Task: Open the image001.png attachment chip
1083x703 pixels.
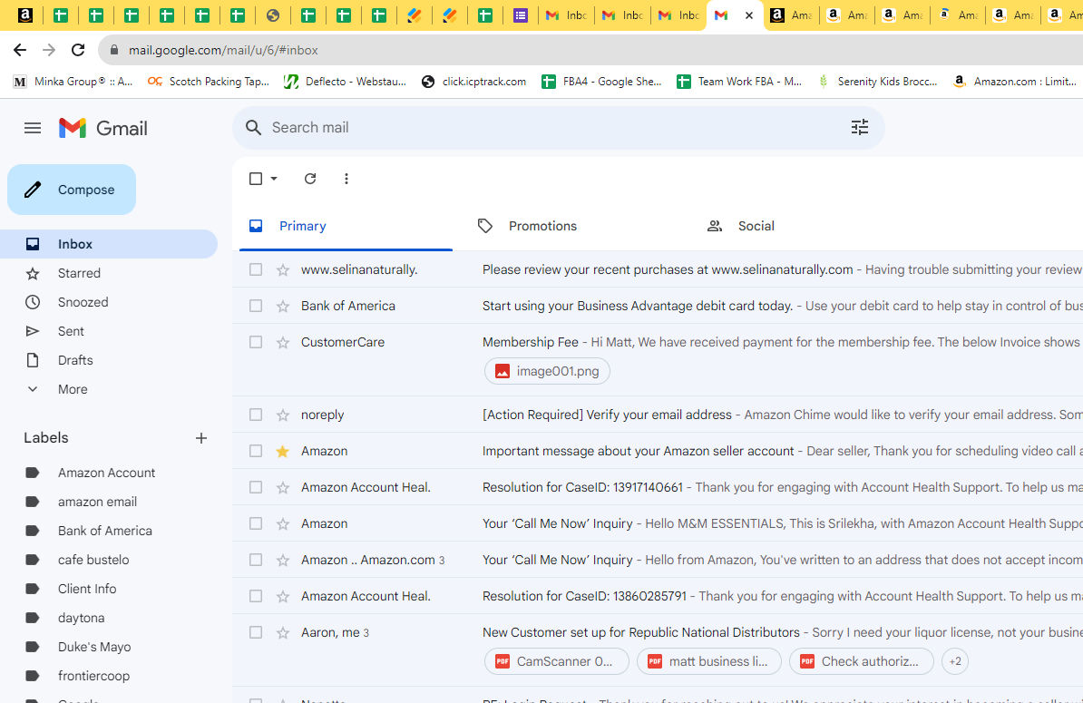Action: coord(547,371)
